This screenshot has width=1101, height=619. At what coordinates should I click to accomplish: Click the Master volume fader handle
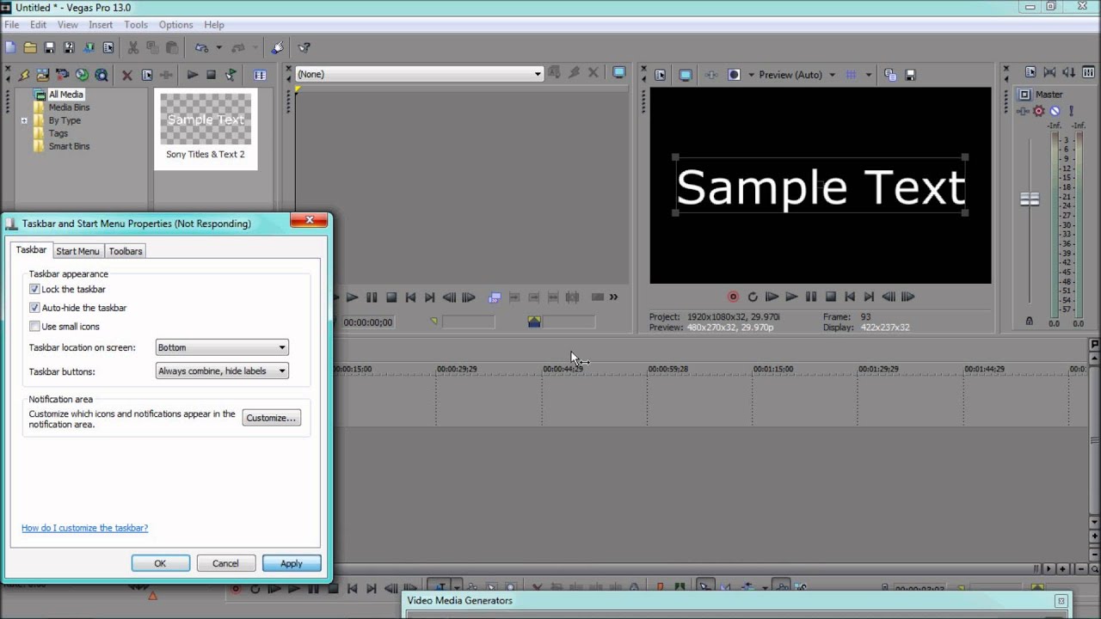click(x=1030, y=199)
